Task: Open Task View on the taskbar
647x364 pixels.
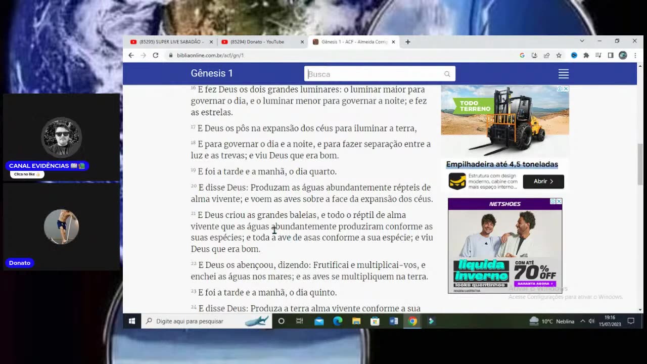Action: (x=300, y=321)
